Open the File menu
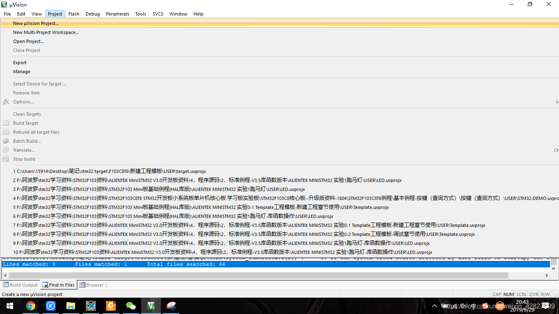The height and width of the screenshot is (314, 559). click(x=7, y=14)
